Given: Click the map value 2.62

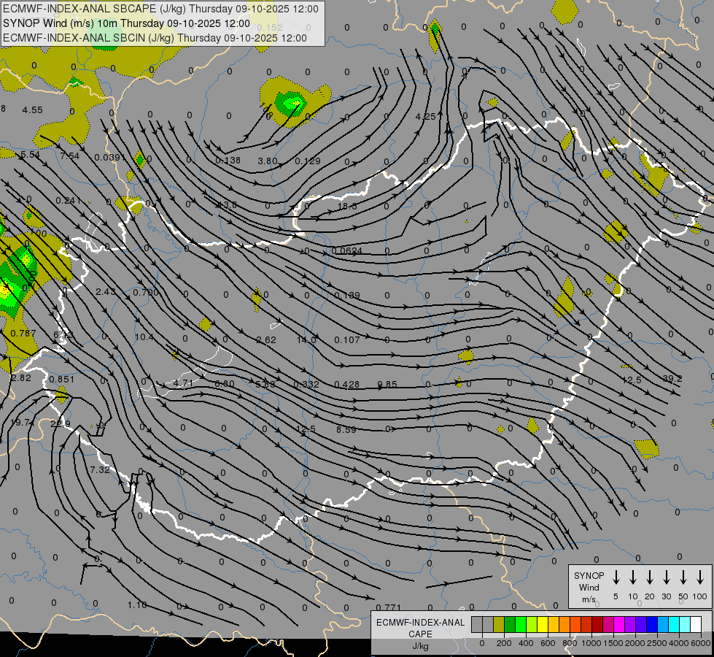Looking at the screenshot, I should coord(266,339).
